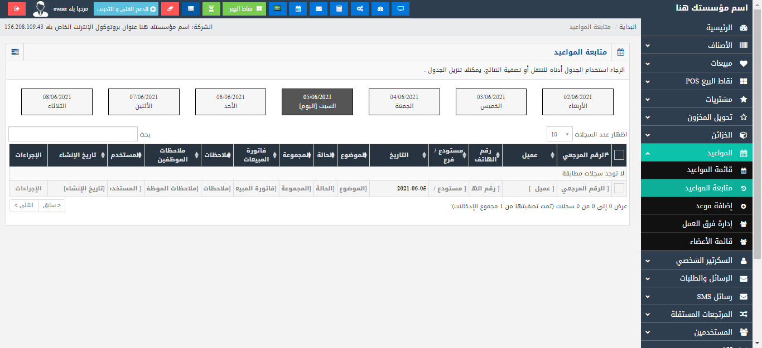The height and width of the screenshot is (348, 762).
Task: Click the settings gears toolbar icon
Action: 360,9
